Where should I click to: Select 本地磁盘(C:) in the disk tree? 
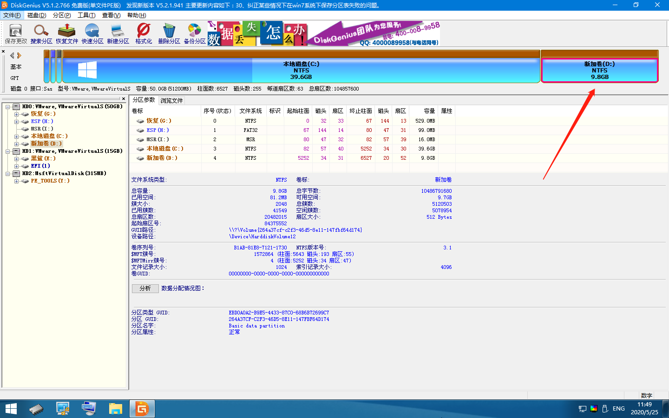pos(49,136)
